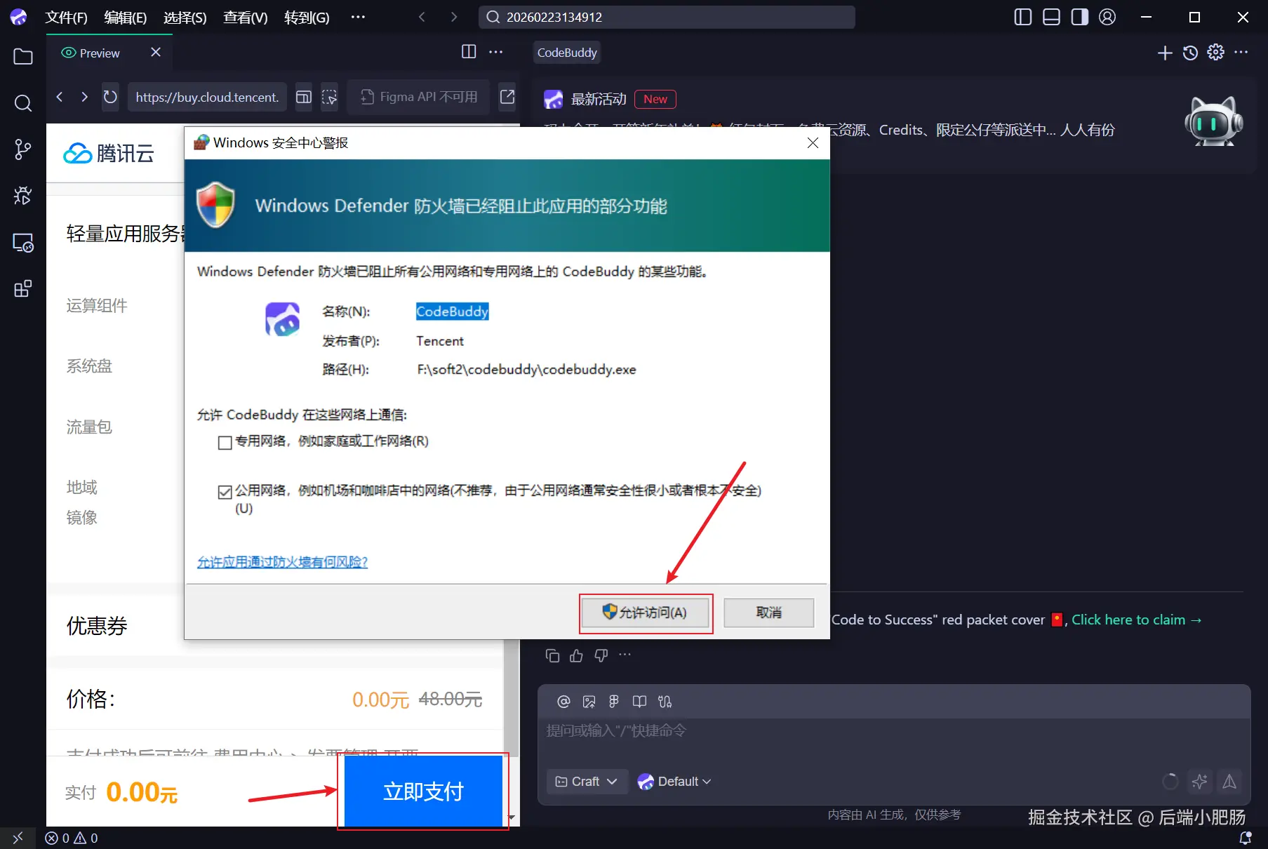Open the 查看(V) menu
Viewport: 1268px width, 849px height.
coord(246,18)
